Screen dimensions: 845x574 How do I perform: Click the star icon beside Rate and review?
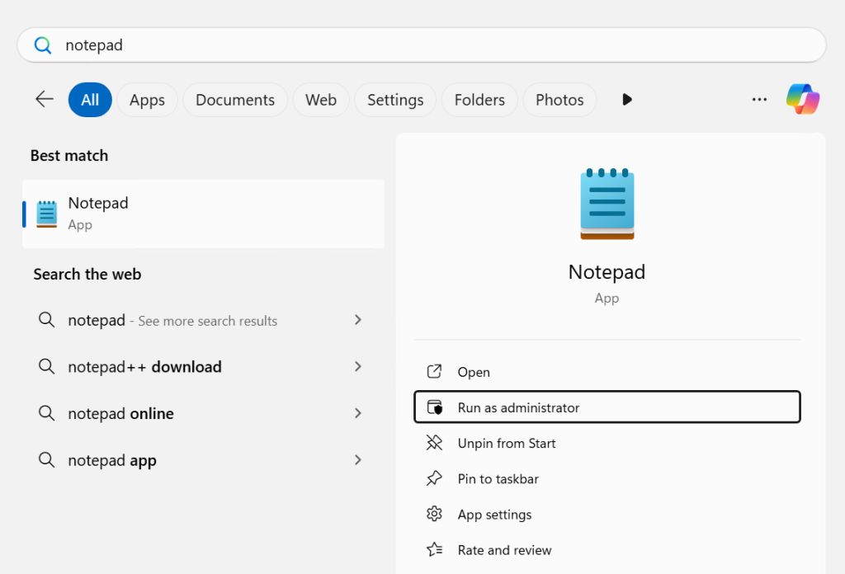click(435, 550)
